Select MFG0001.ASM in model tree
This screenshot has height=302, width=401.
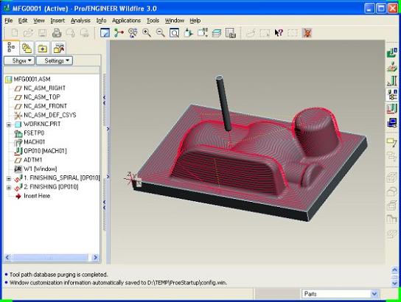tap(32, 80)
